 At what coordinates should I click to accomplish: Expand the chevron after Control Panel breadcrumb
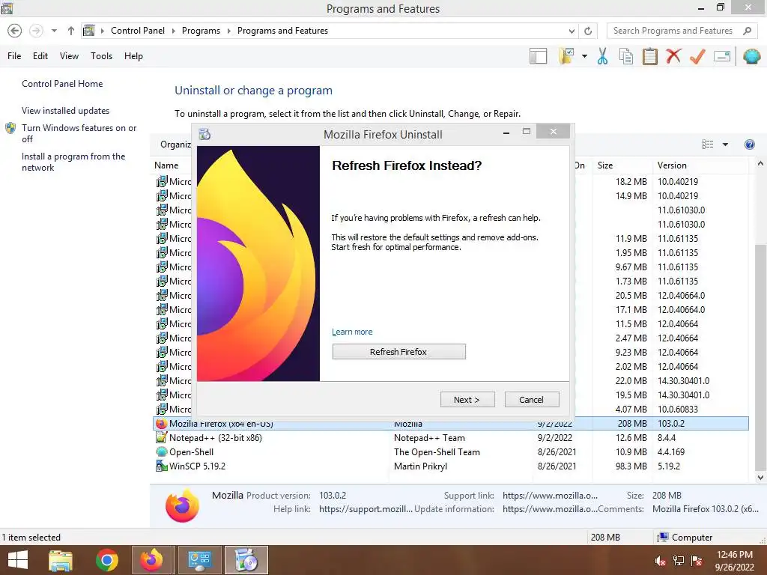coord(173,31)
